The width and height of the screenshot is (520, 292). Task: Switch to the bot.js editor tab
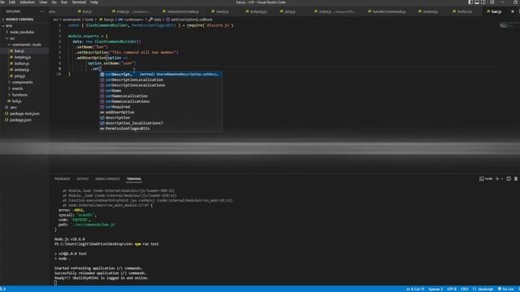point(84,11)
